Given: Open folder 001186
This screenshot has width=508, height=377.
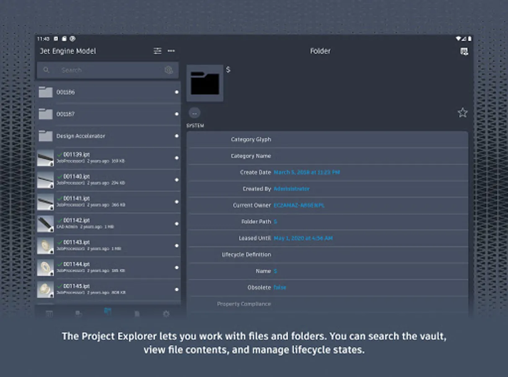Looking at the screenshot, I should (108, 92).
